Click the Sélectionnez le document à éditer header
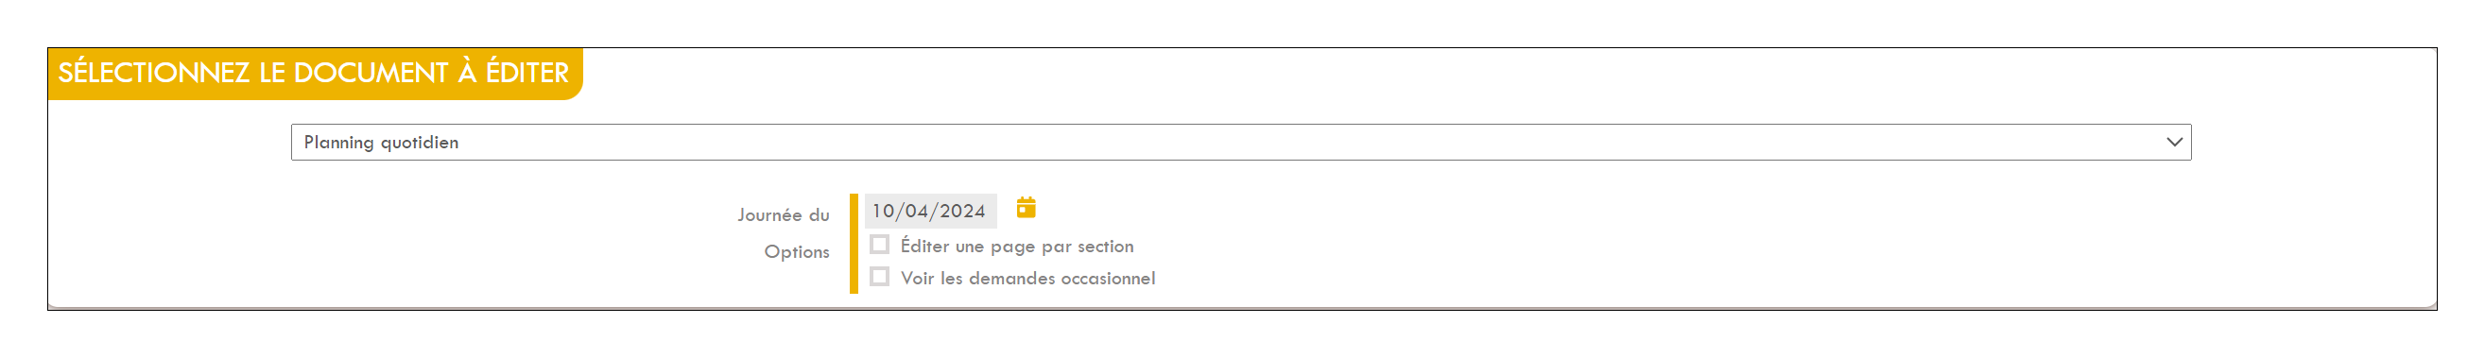This screenshot has height=358, width=2485. [x=314, y=73]
